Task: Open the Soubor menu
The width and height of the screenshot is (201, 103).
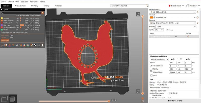Action: tap(3, 2)
